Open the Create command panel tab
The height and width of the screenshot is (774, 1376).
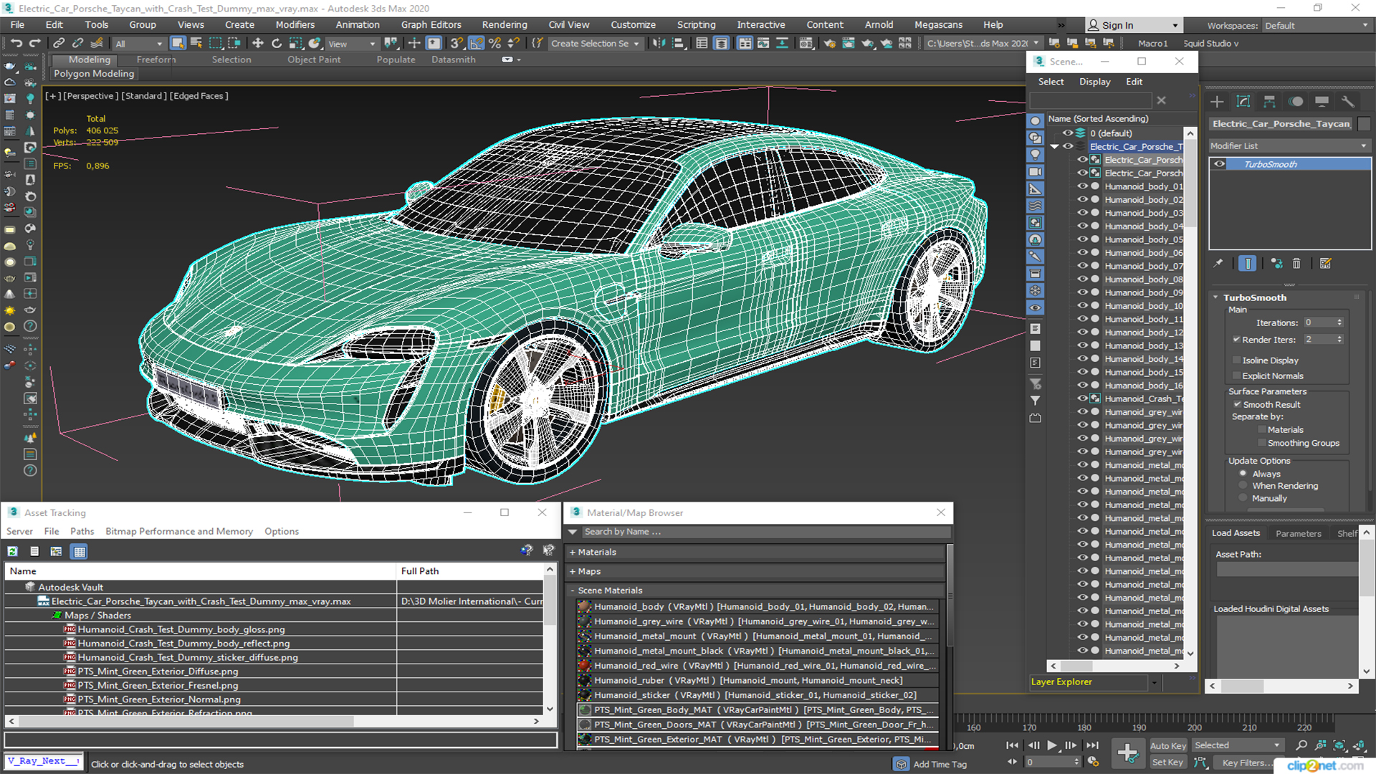pos(1217,101)
